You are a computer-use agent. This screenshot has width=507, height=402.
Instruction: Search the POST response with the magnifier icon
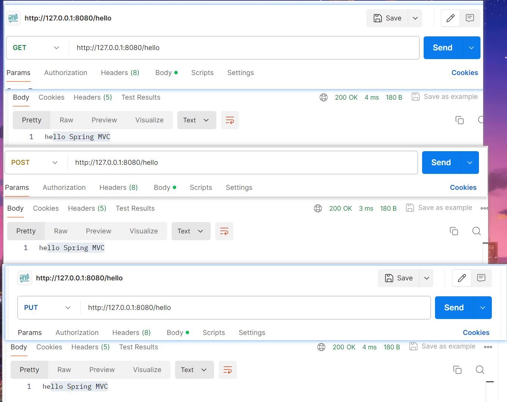click(x=477, y=231)
